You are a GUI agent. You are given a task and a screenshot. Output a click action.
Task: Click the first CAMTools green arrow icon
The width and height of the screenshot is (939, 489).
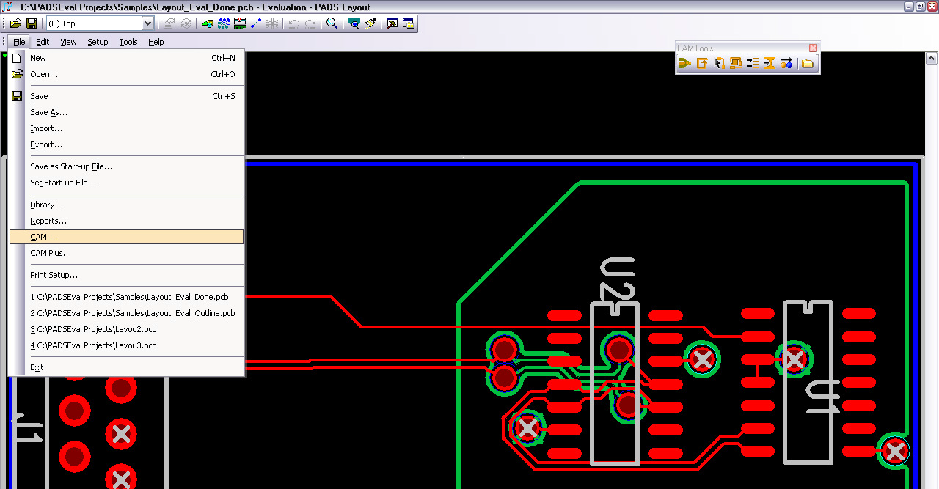pos(685,64)
